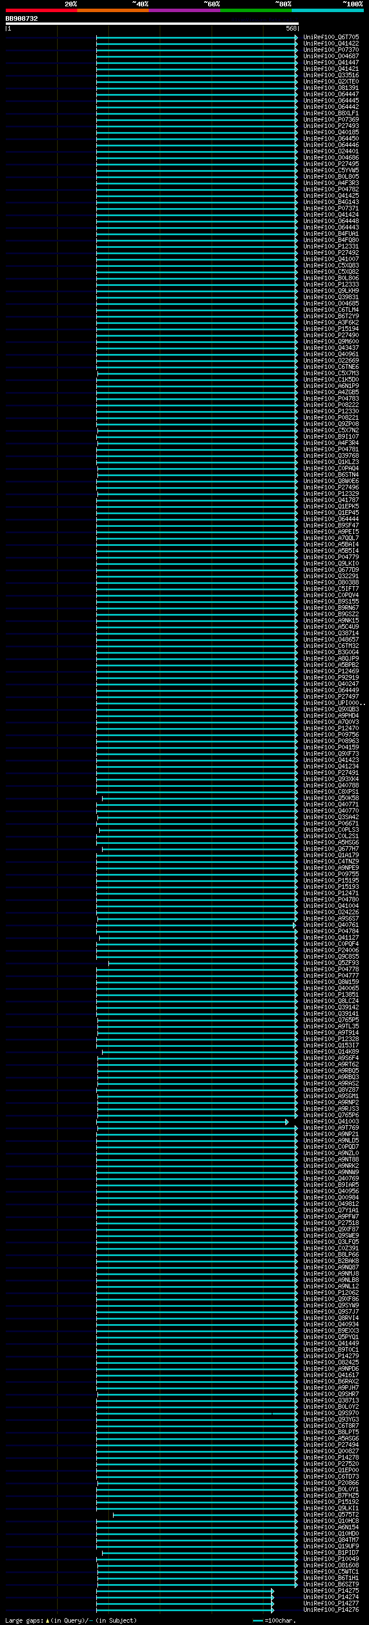The width and height of the screenshot is (369, 1625).
Task: Select hit label UniRef100_P24006
Action: pos(331,950)
